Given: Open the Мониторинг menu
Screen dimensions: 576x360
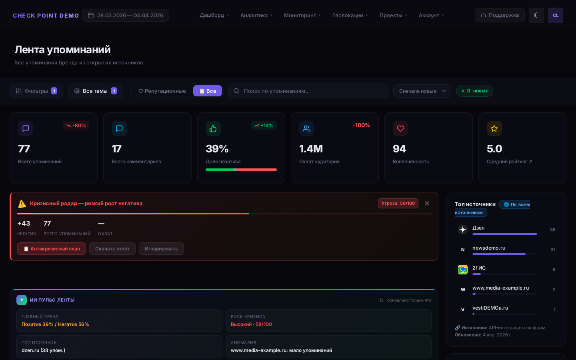Looking at the screenshot, I should coord(302,15).
